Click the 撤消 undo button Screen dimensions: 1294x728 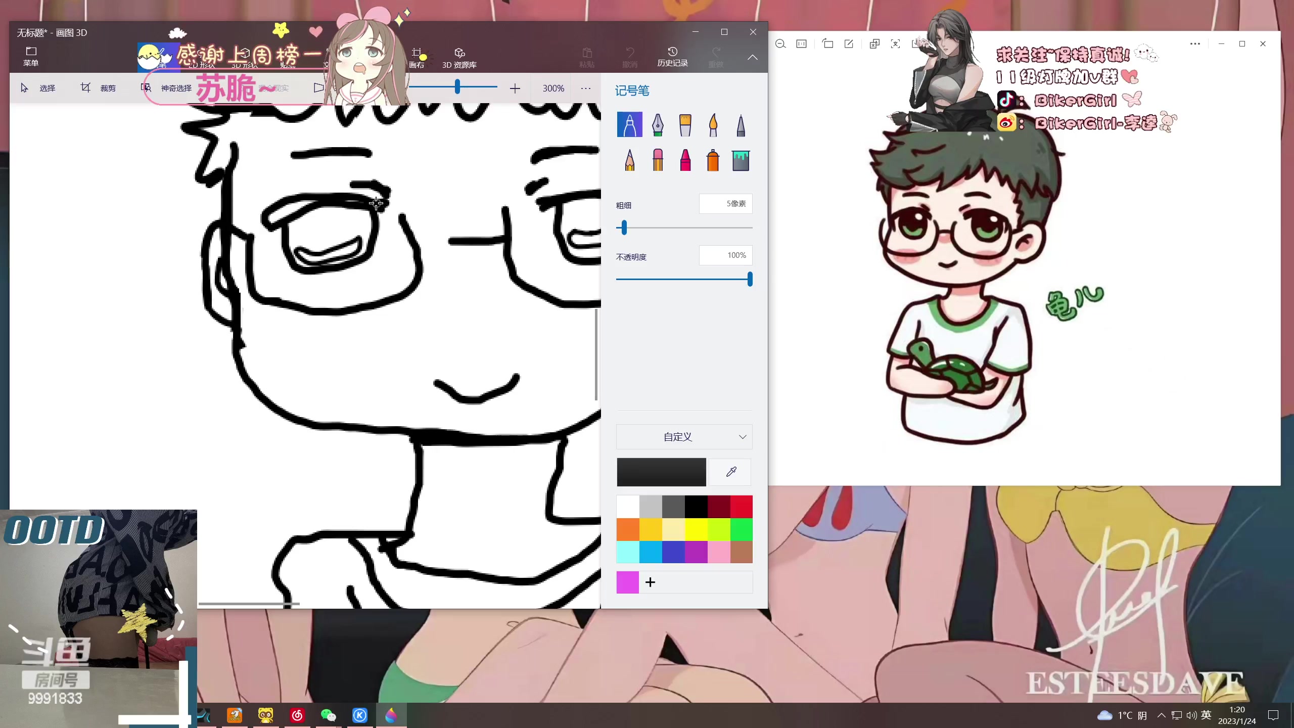(x=630, y=58)
